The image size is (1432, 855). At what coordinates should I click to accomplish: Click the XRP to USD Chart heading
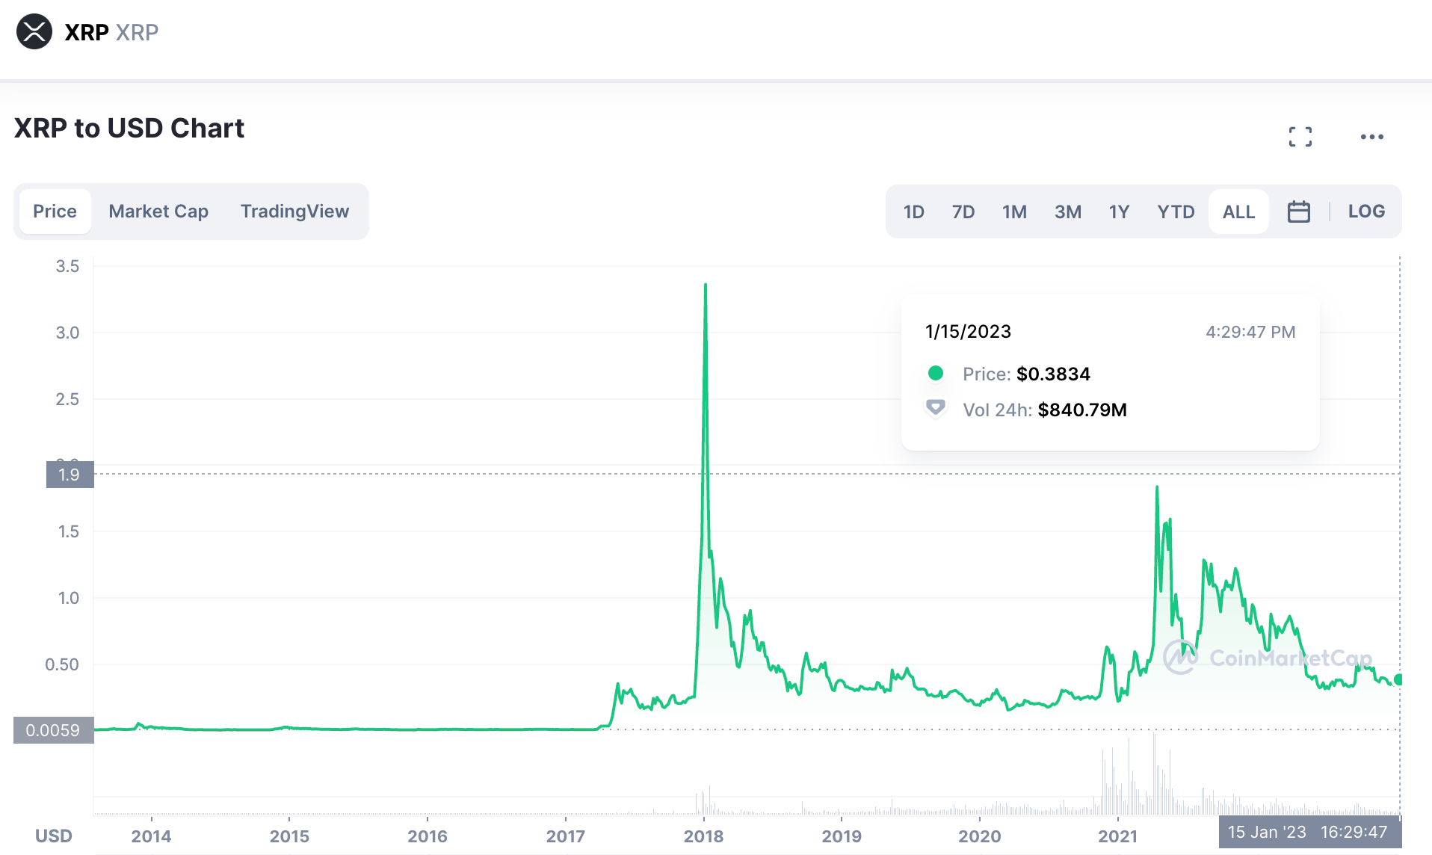129,128
